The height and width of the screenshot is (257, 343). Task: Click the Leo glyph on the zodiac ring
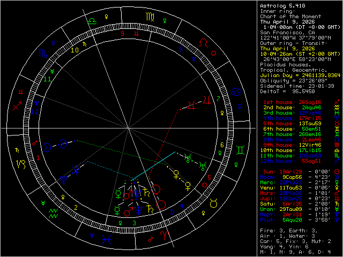coord(204,42)
